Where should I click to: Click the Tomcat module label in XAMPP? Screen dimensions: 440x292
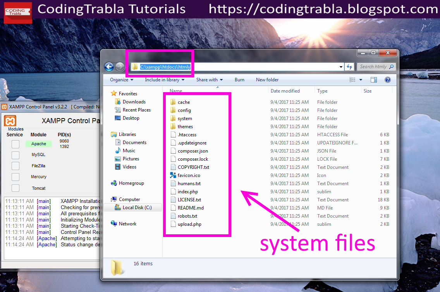[39, 188]
